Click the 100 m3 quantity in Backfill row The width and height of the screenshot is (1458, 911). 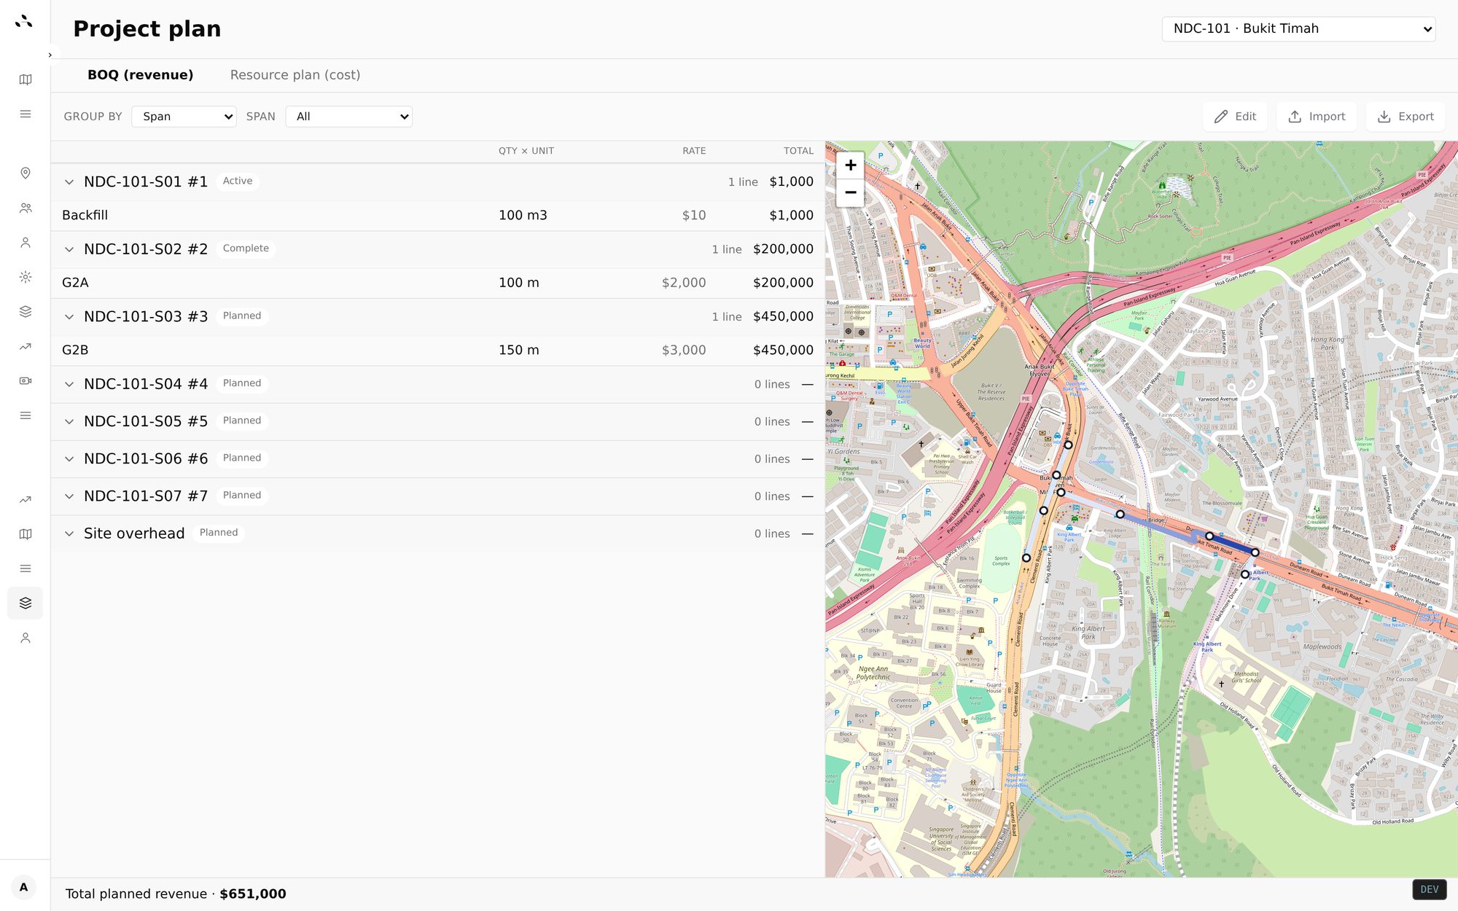(523, 215)
